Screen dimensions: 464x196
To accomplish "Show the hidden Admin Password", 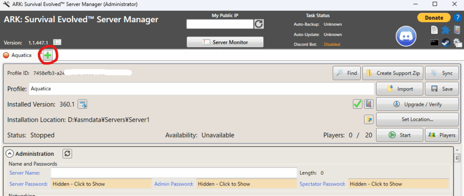I will pos(246,184).
